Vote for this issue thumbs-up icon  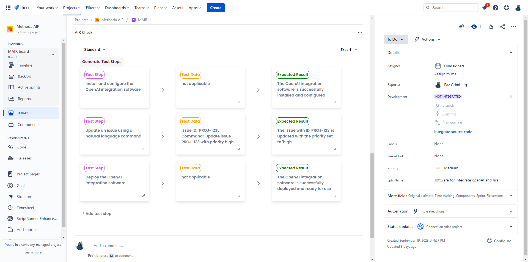[x=491, y=27]
